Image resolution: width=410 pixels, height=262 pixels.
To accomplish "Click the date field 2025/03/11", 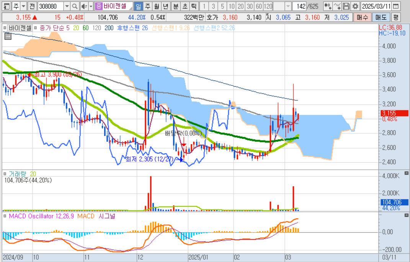I will pos(376,6).
